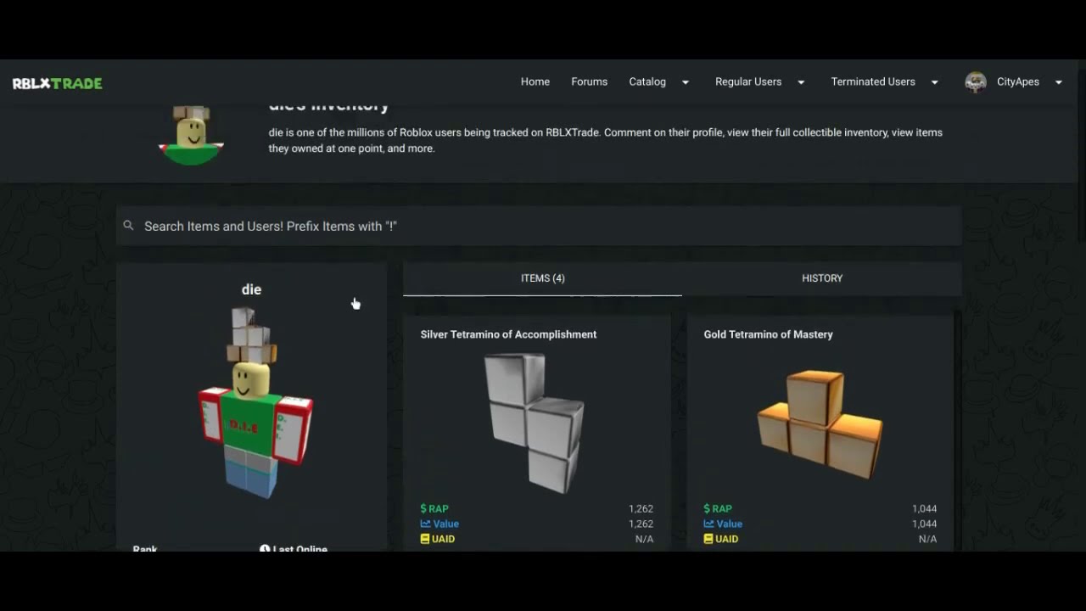
Task: Click die's full avatar render
Action: [255, 403]
